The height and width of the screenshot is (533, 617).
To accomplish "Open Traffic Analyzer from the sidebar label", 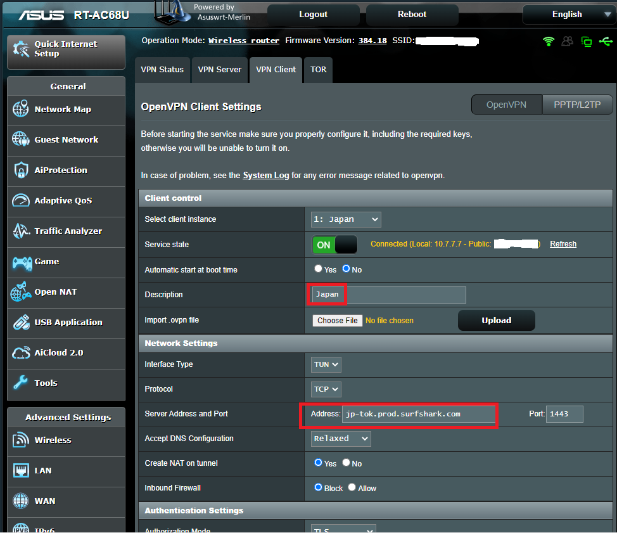I will pyautogui.click(x=68, y=231).
